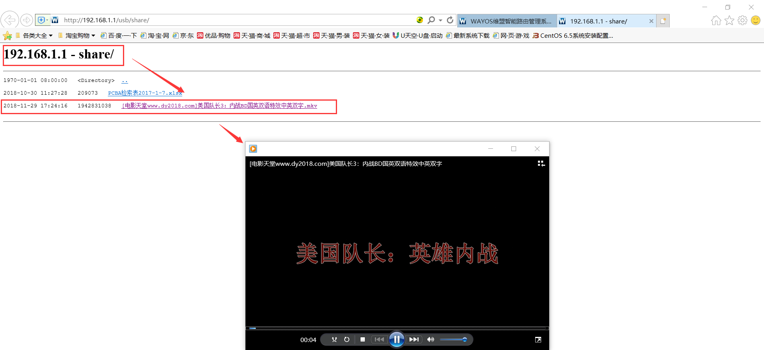Switch to the WAYOS router management tab
Image resolution: width=764 pixels, height=350 pixels.
pyautogui.click(x=507, y=21)
